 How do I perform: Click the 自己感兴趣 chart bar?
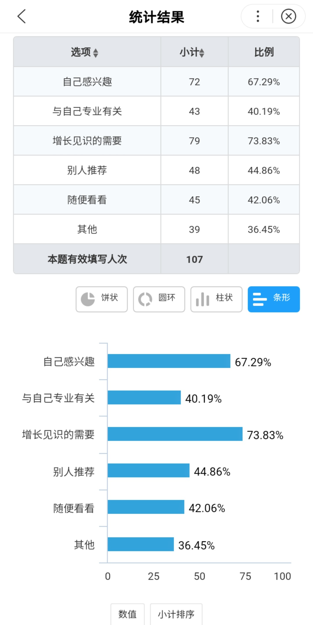pyautogui.click(x=169, y=361)
